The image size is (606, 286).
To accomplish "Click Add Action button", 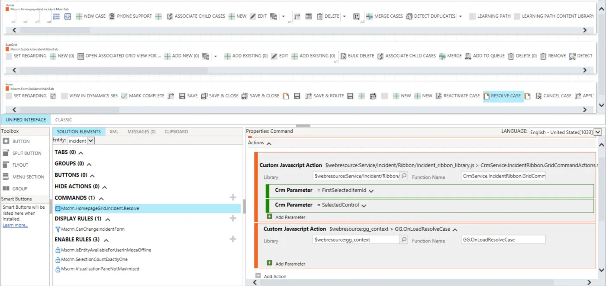I will point(271,276).
